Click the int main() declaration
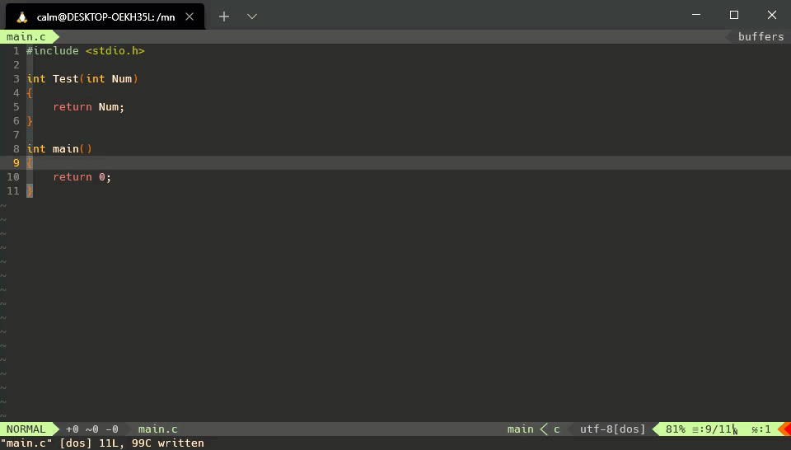The image size is (791, 450). point(59,149)
